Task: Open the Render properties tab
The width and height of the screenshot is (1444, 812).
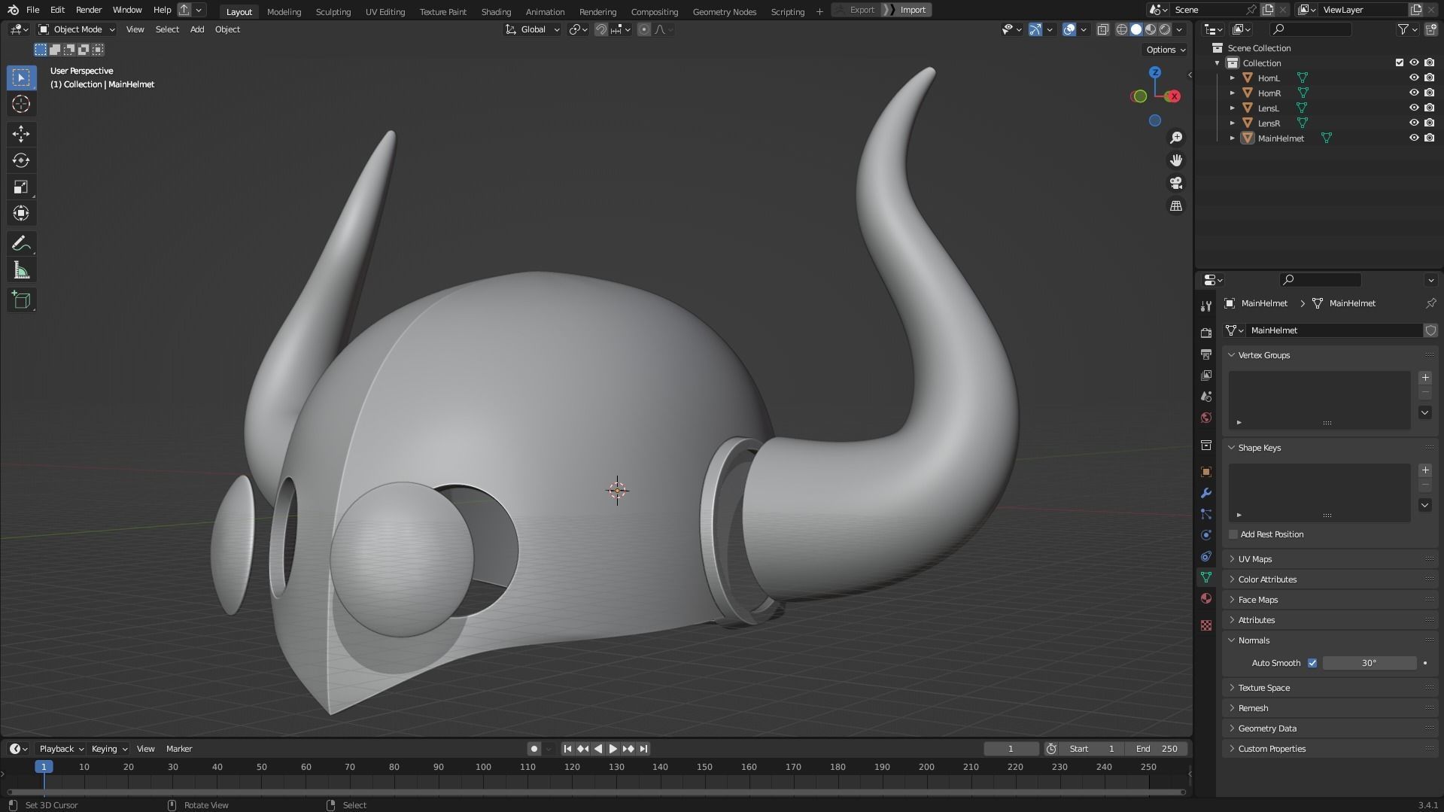Action: click(x=1206, y=333)
